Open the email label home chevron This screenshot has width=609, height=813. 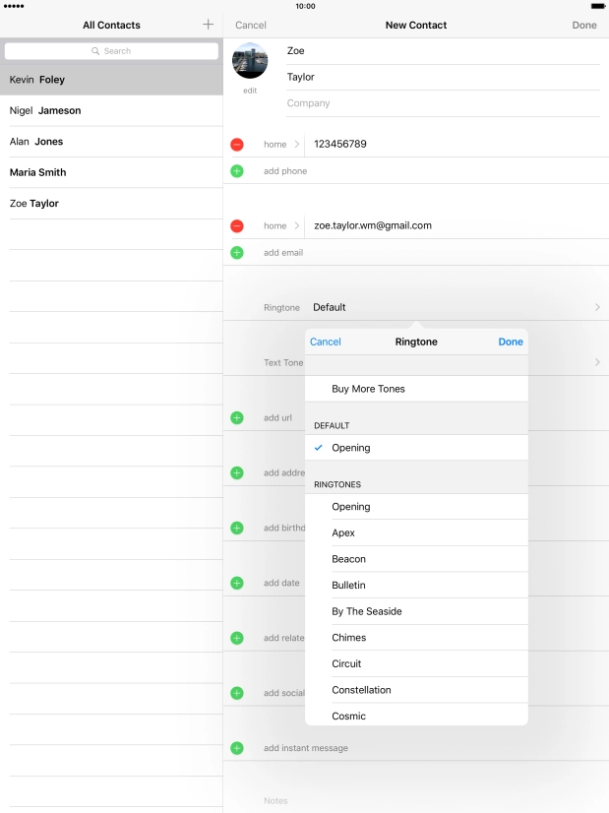pyautogui.click(x=296, y=226)
